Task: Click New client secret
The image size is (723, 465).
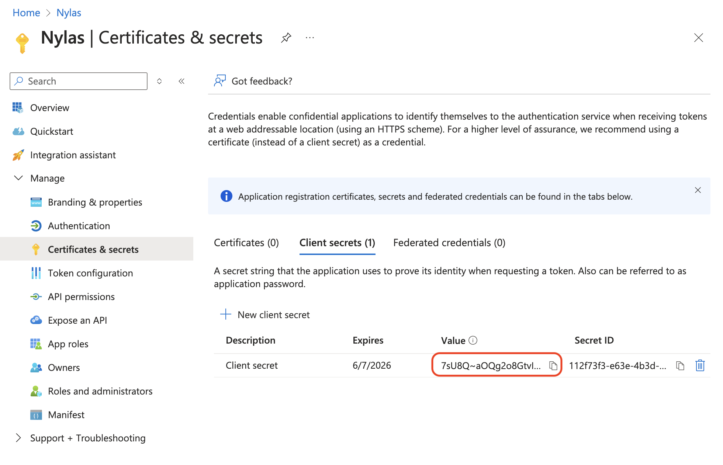Action: (264, 314)
